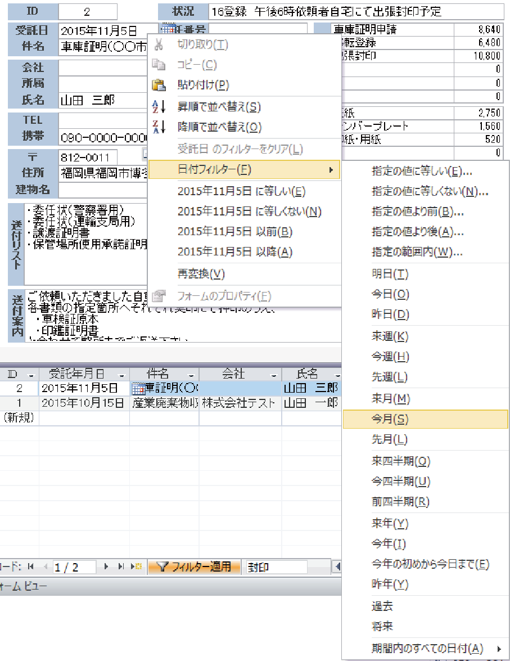Choose 指定の範囲内 date filter option
The image size is (510, 661).
pyautogui.click(x=417, y=253)
